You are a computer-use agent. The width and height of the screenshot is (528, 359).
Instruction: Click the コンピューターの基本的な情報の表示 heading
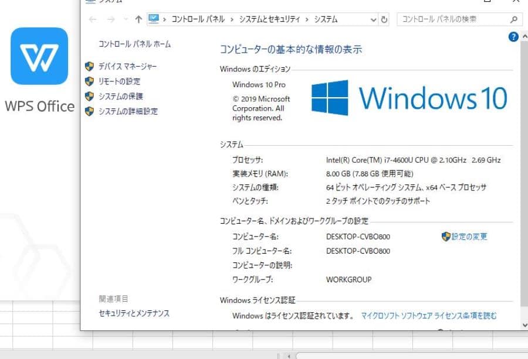click(x=291, y=49)
